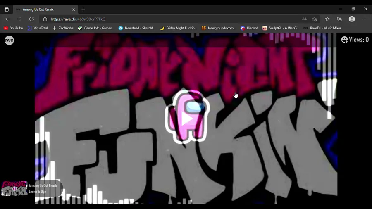The width and height of the screenshot is (372, 209).
Task: Open the Friday Night Funkin bookmark
Action: coord(179,28)
